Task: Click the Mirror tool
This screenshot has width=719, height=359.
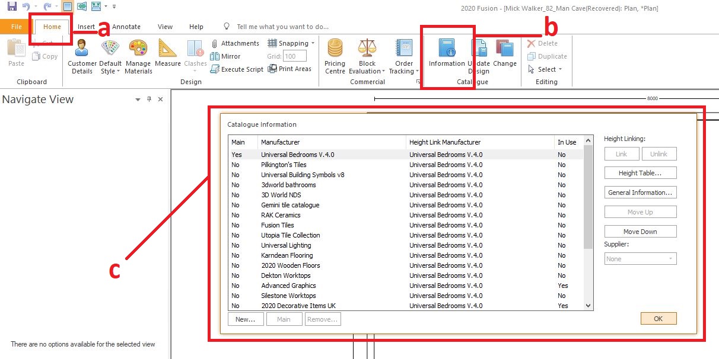Action: (x=225, y=56)
